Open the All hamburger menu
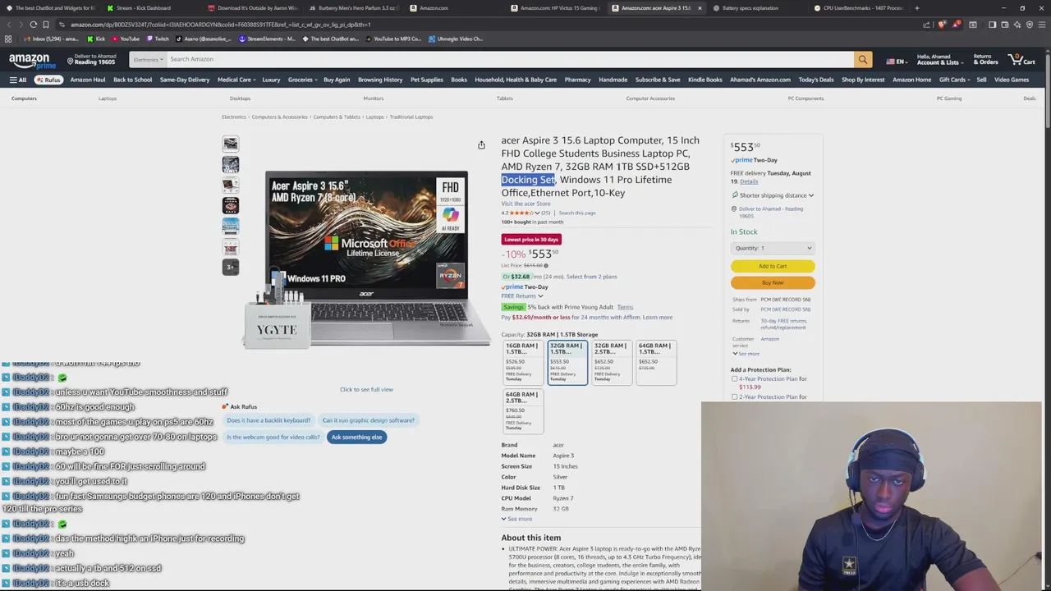The image size is (1051, 591). [x=17, y=80]
